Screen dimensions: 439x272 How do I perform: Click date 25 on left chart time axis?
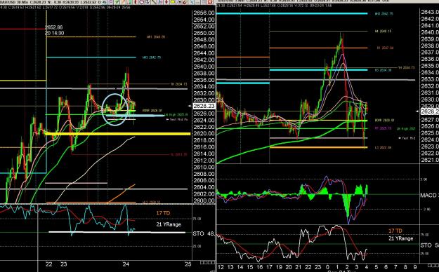188,264
